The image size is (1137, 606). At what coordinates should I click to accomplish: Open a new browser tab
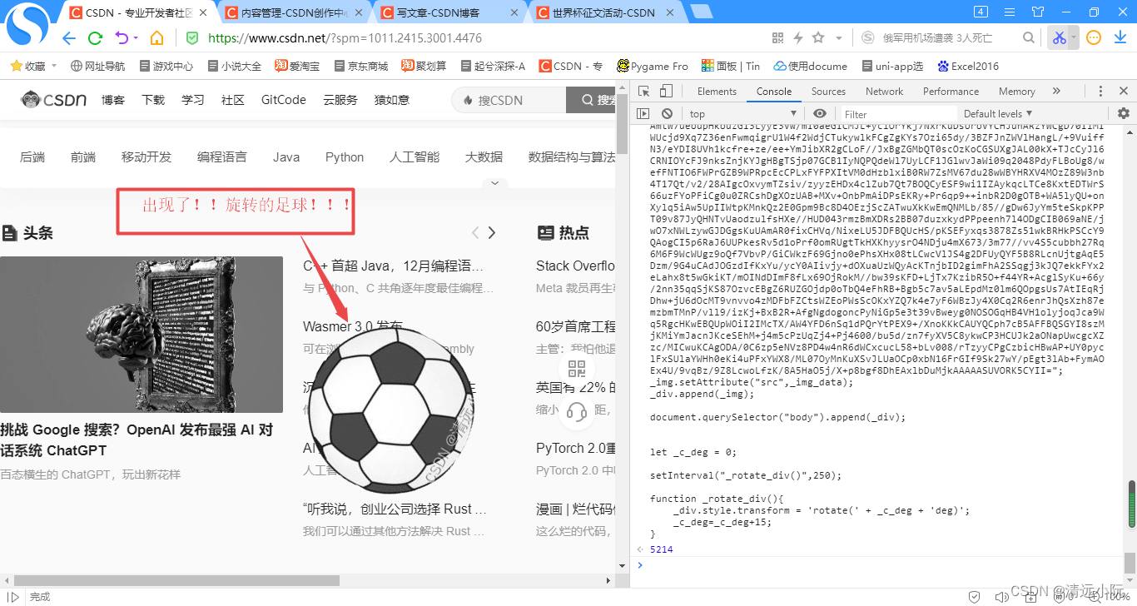coord(701,12)
